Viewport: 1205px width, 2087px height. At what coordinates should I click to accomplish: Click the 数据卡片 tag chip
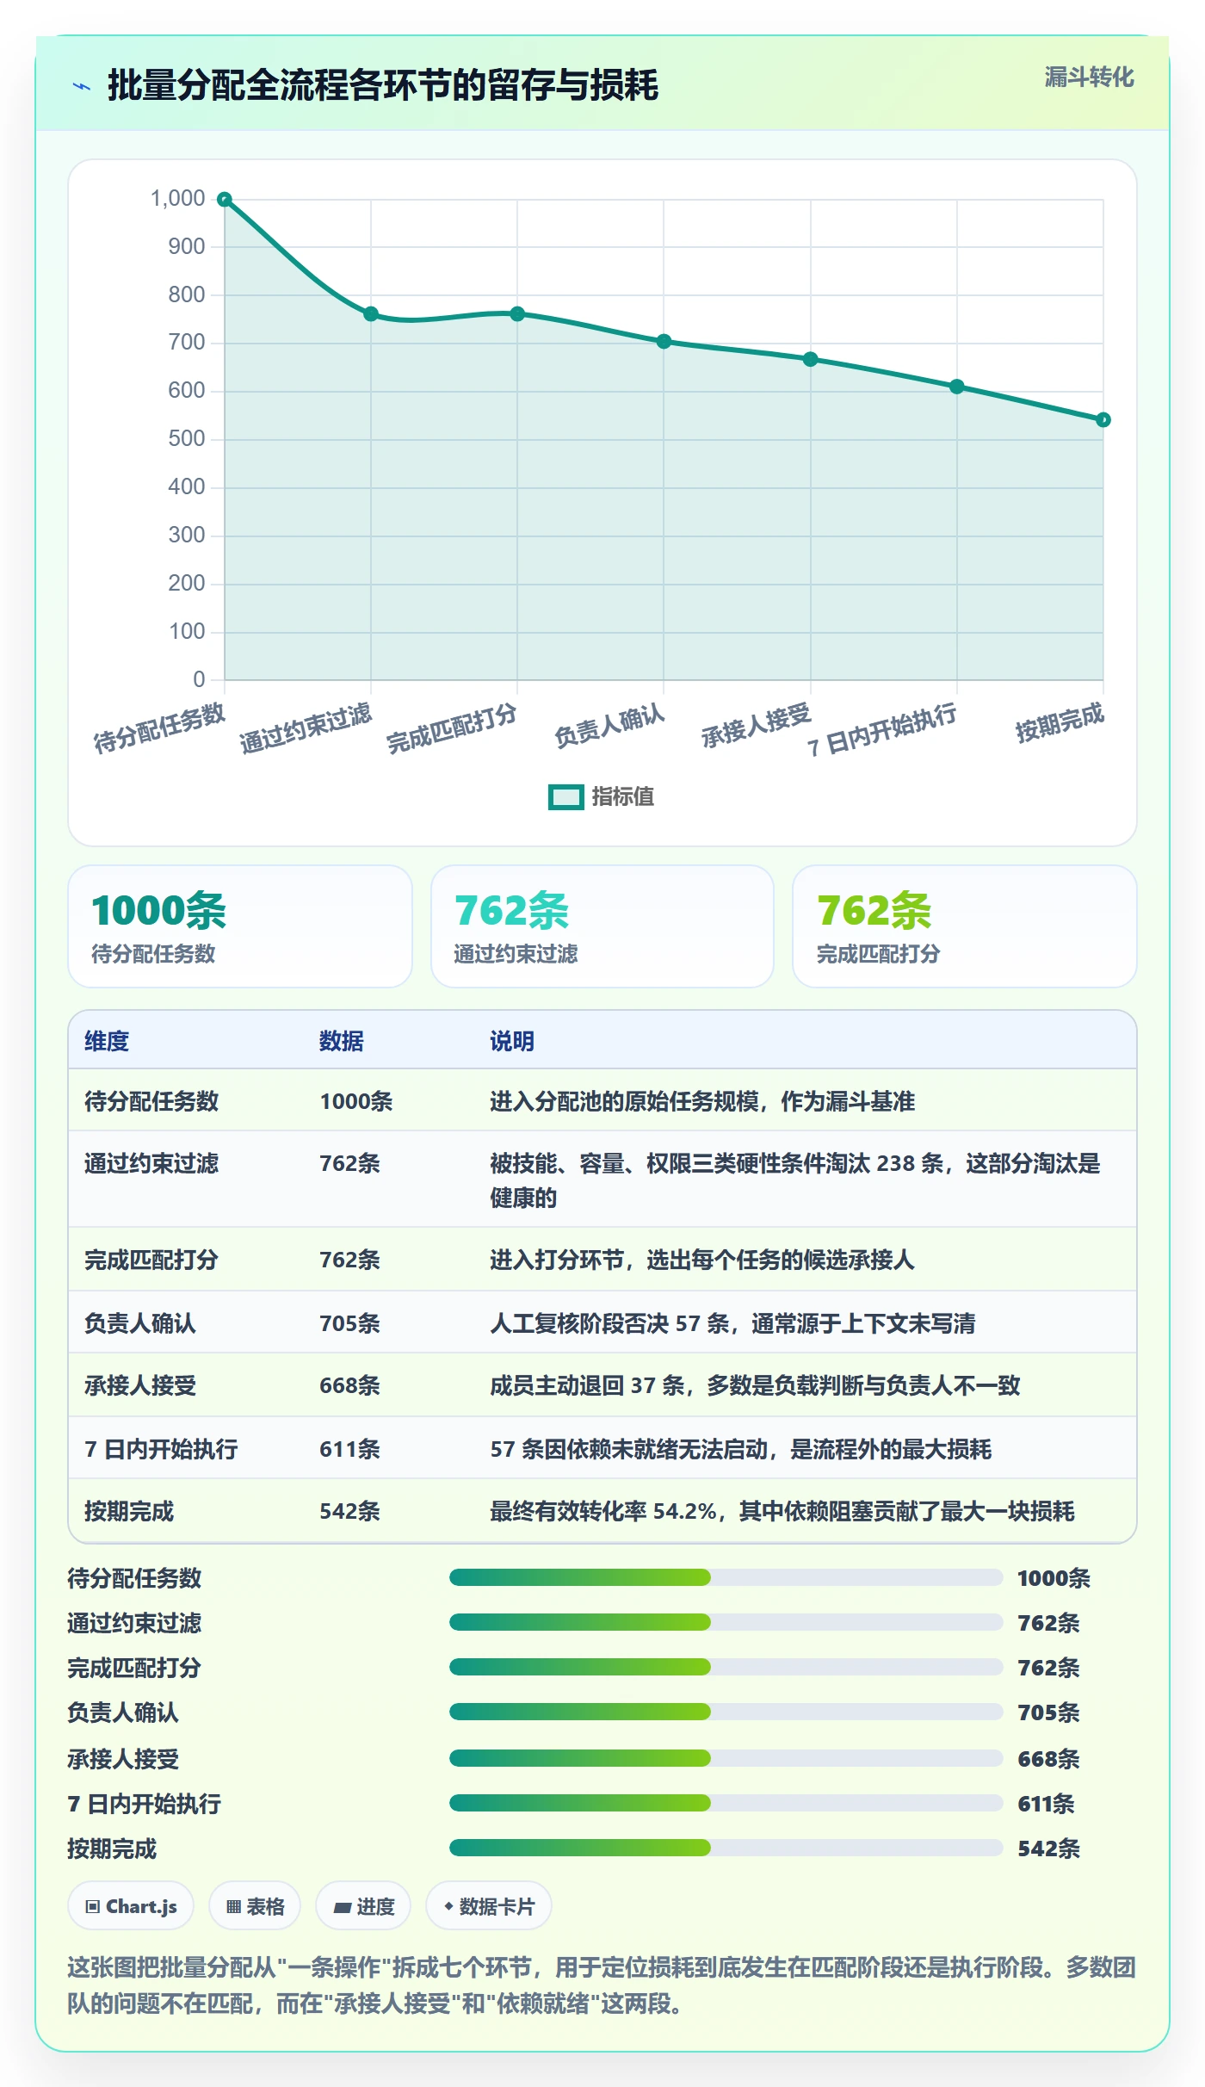(489, 1906)
